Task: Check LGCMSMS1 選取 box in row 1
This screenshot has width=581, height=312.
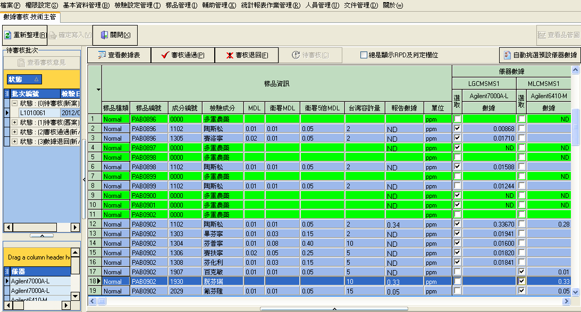Action: click(457, 119)
